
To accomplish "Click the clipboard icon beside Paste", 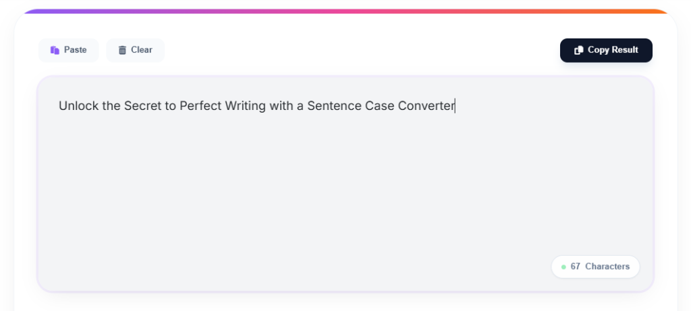I will tap(55, 50).
